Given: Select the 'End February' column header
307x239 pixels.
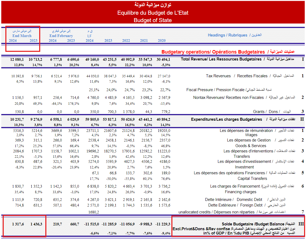Looking at the screenshot, I should (x=61, y=36).
